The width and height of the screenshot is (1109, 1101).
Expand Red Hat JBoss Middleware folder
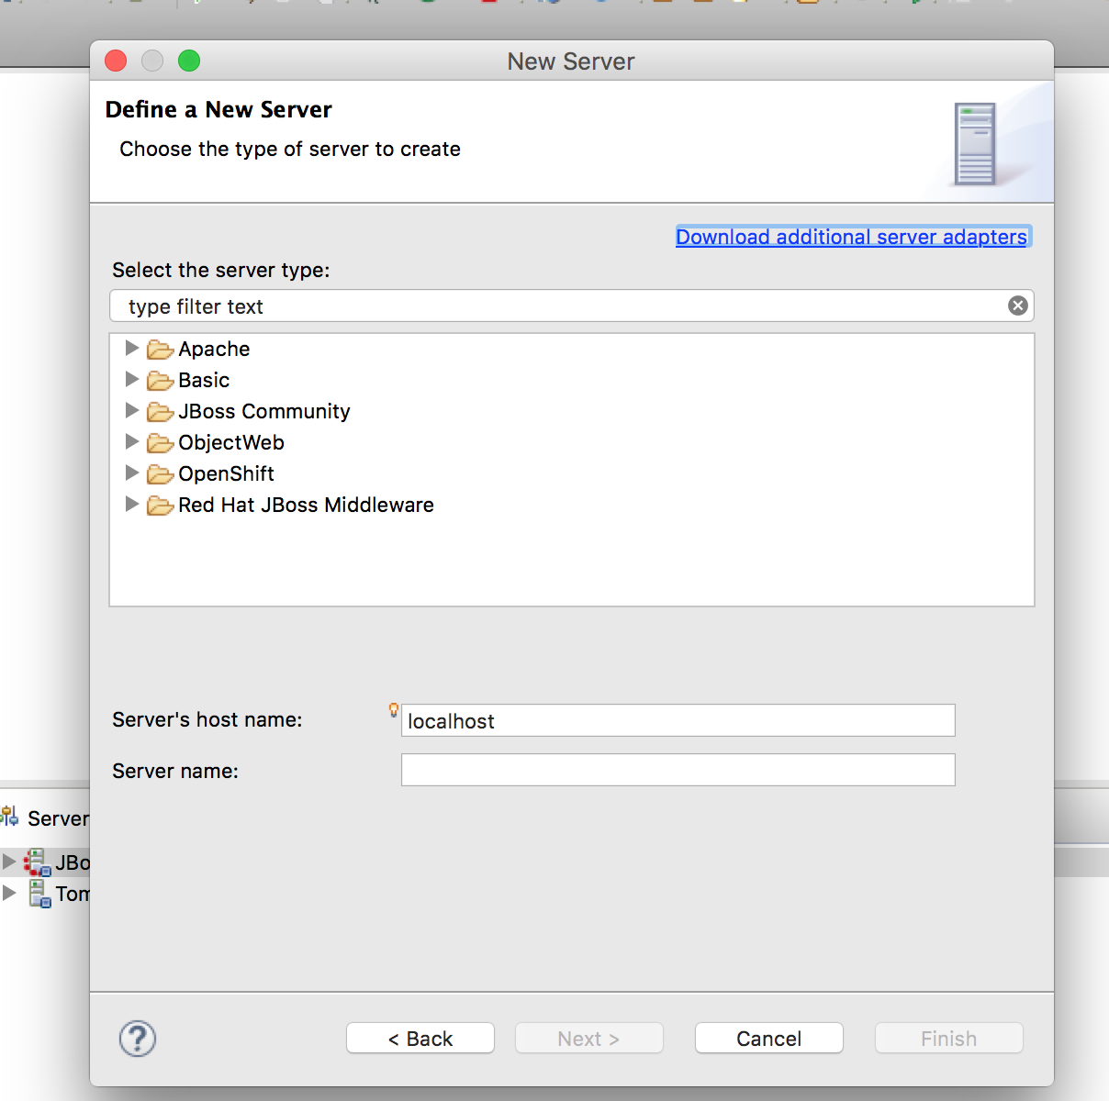click(132, 504)
